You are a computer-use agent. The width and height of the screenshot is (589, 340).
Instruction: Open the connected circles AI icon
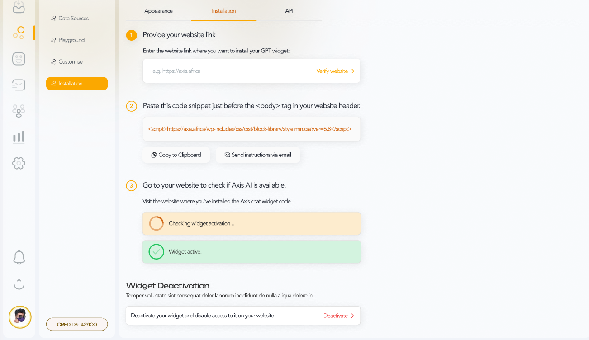(19, 33)
